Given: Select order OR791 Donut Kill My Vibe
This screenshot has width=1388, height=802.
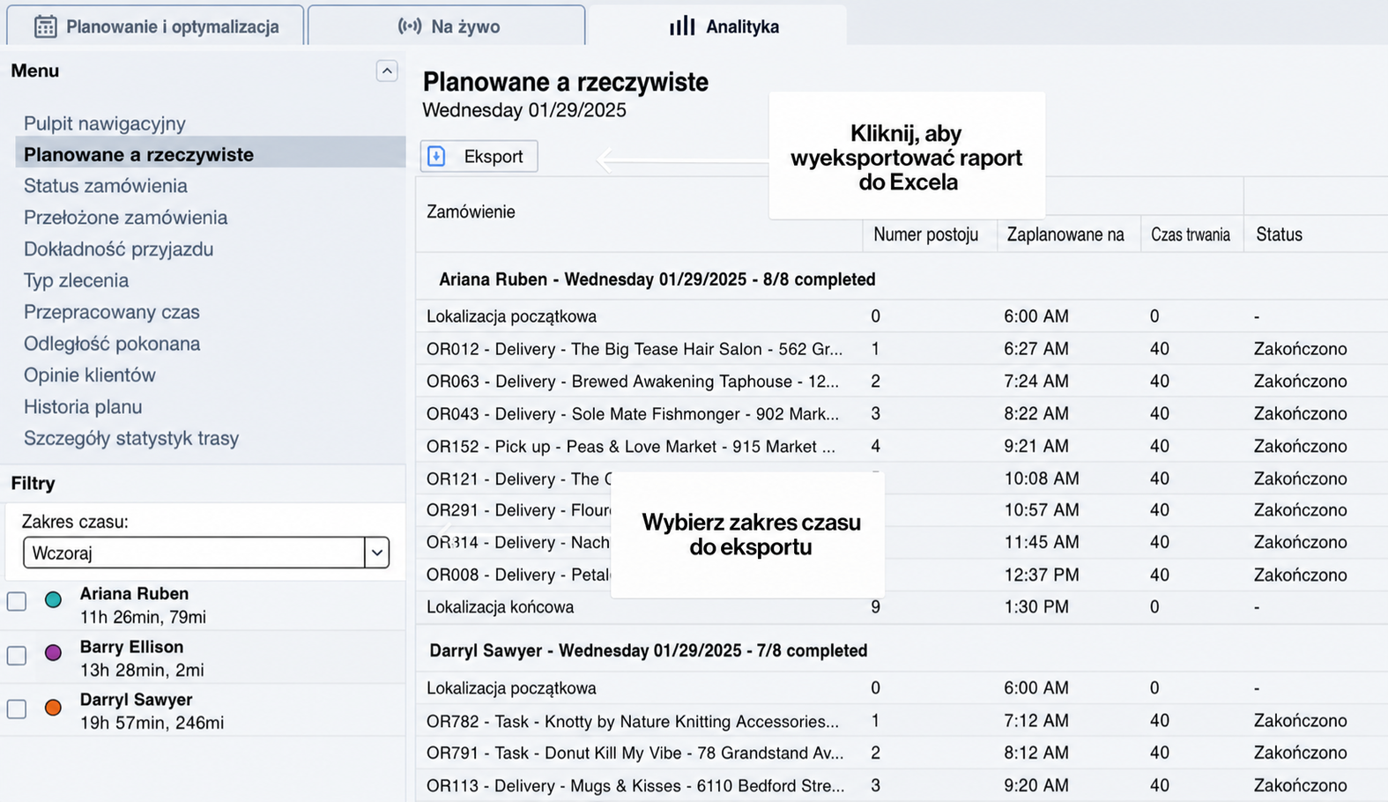Looking at the screenshot, I should click(635, 753).
